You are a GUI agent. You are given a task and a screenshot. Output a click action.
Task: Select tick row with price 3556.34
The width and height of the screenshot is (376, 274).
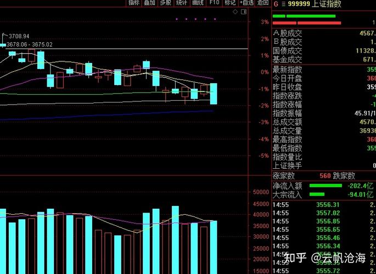324,246
